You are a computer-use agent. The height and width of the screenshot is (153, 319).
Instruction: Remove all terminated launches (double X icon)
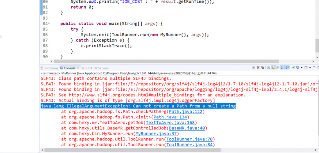click(263, 68)
